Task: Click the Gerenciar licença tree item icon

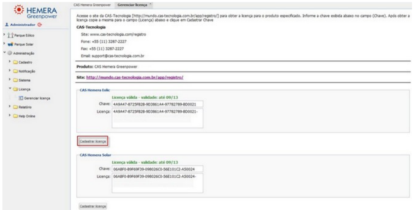Action: [x=19, y=98]
